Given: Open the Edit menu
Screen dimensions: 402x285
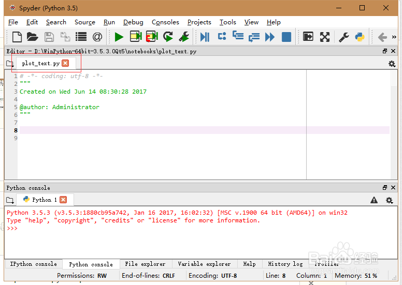Looking at the screenshot, I should [32, 22].
